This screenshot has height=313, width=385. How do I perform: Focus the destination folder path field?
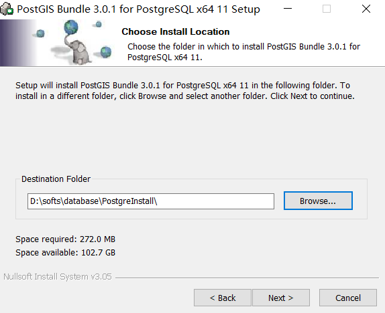(151, 201)
